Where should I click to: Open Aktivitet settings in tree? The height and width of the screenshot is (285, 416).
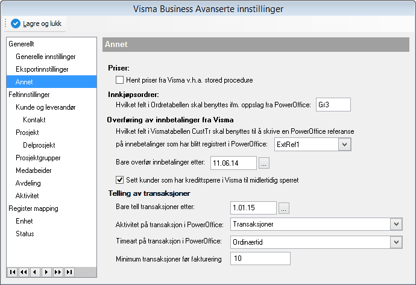(27, 196)
